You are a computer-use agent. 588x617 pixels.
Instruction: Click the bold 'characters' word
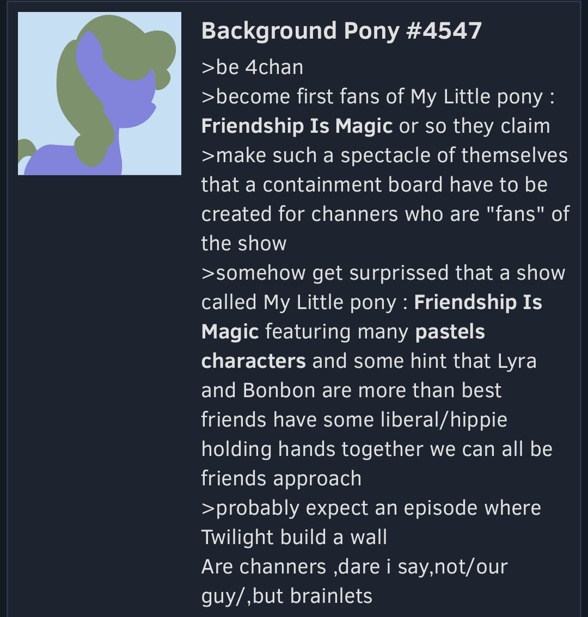[254, 361]
